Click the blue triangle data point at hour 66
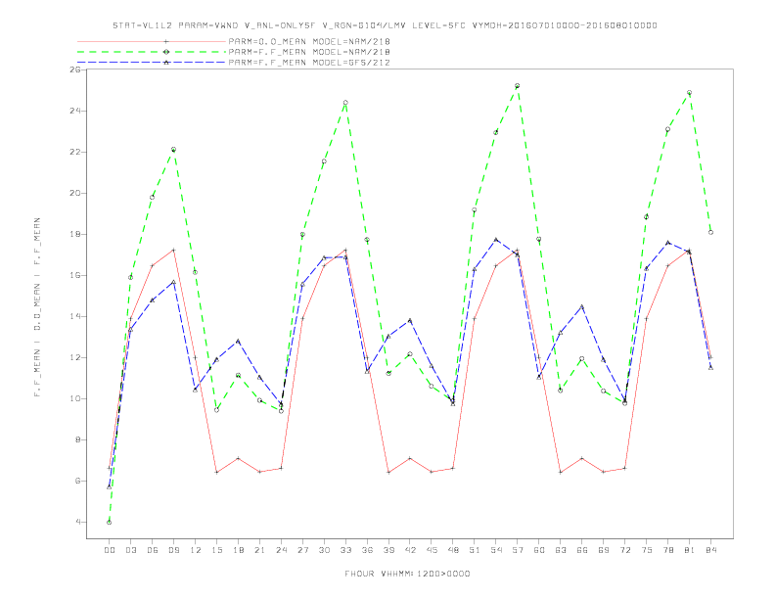Viewport: 775px width, 599px height. click(x=582, y=307)
